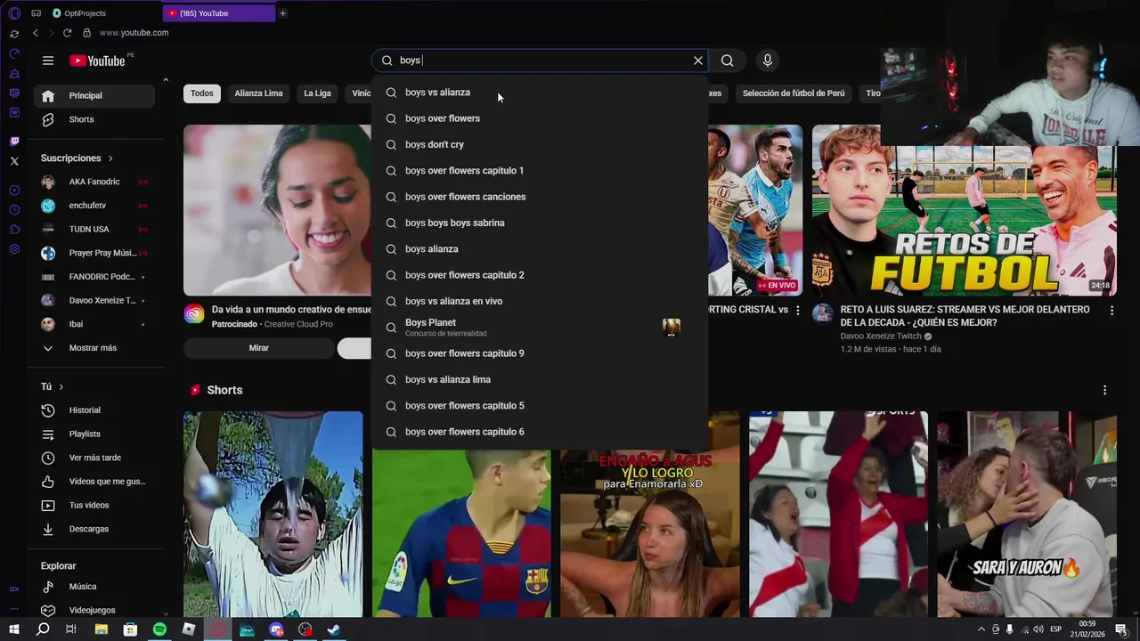Open Videojuegos under Explorar
This screenshot has height=641, width=1140.
coord(94,610)
